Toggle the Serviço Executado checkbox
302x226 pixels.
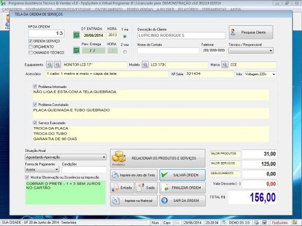coord(35,122)
